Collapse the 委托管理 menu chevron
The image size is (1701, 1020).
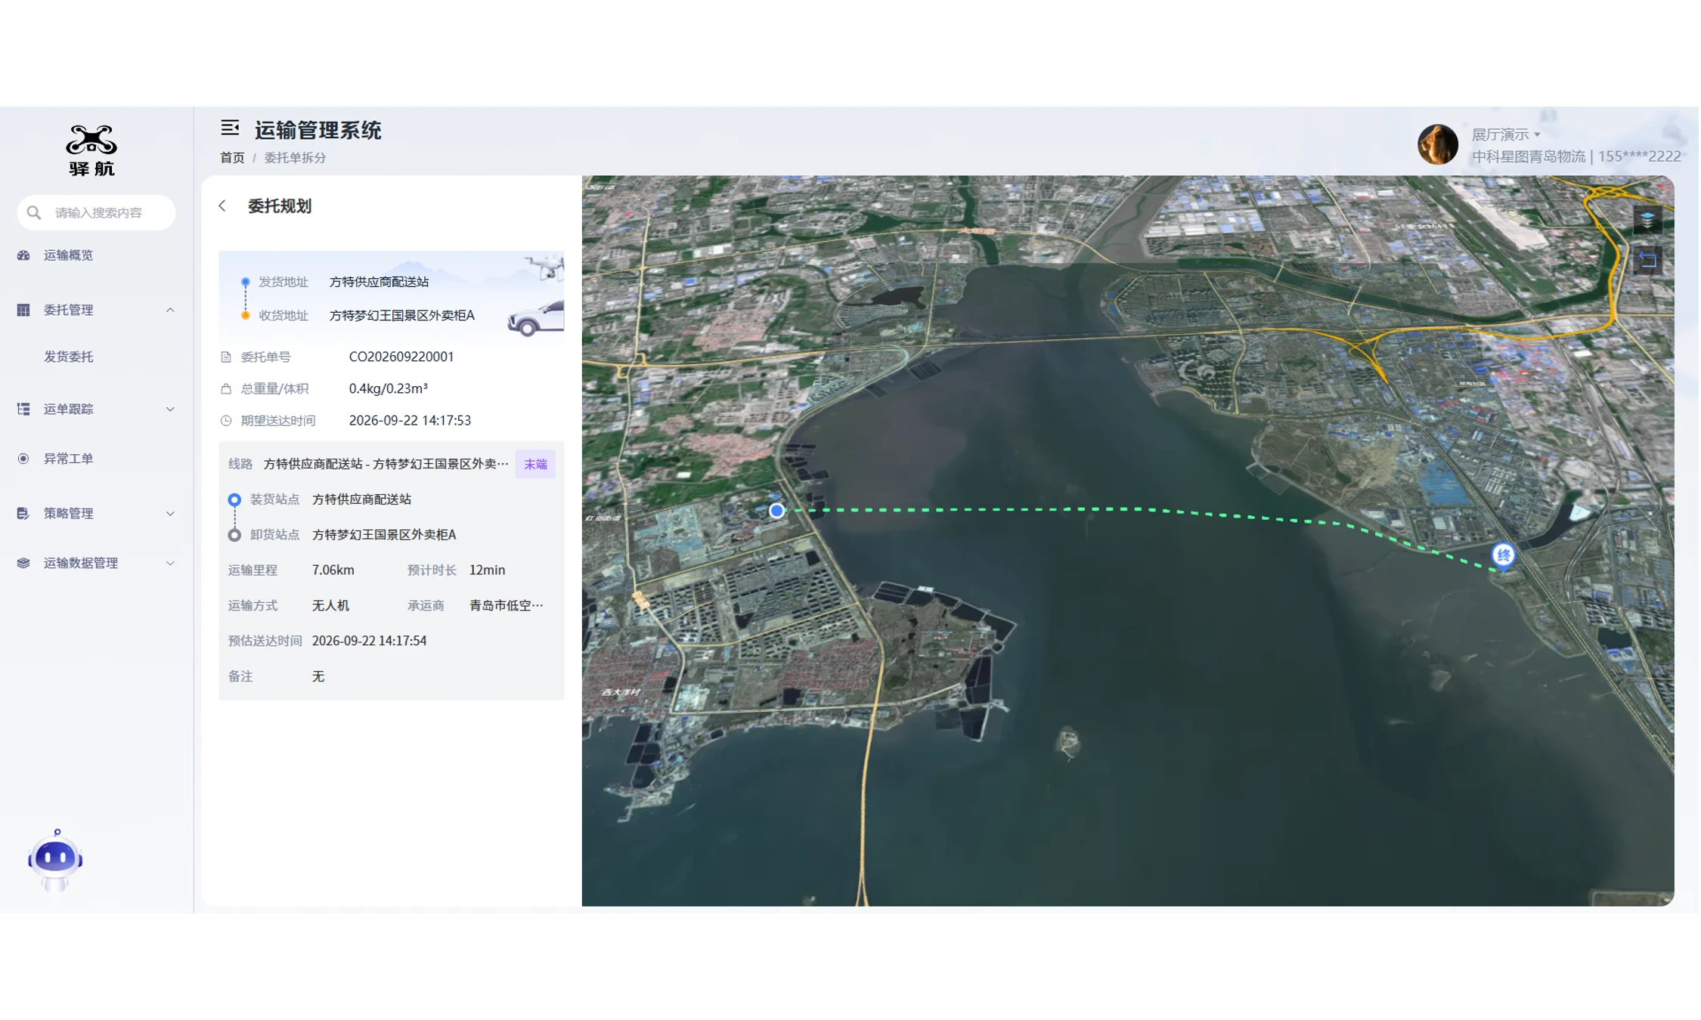click(170, 310)
